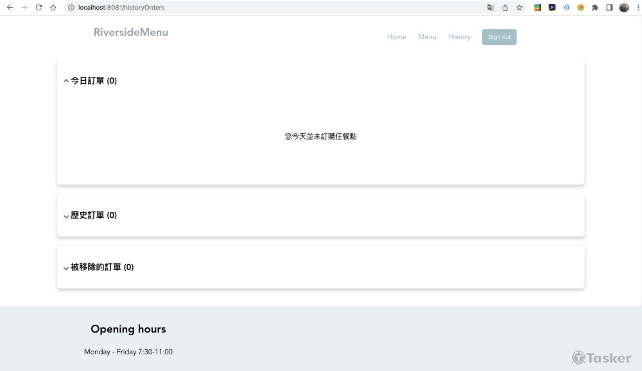Open the Chrome three-dot menu
The height and width of the screenshot is (371, 642).
pyautogui.click(x=636, y=8)
